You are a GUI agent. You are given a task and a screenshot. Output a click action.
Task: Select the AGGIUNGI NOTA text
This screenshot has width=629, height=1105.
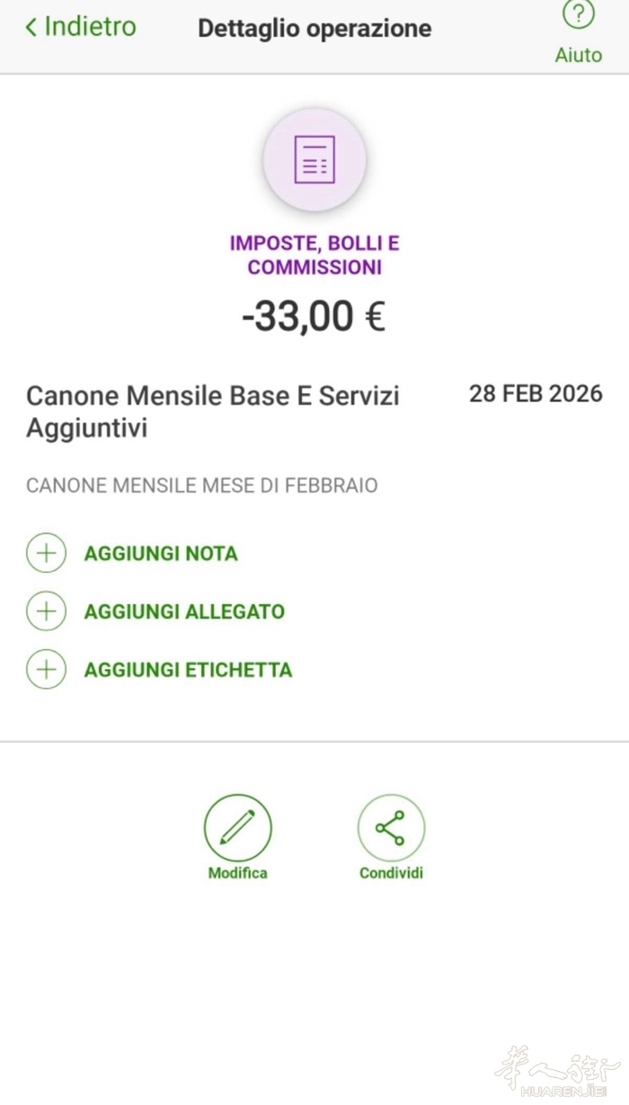point(161,554)
